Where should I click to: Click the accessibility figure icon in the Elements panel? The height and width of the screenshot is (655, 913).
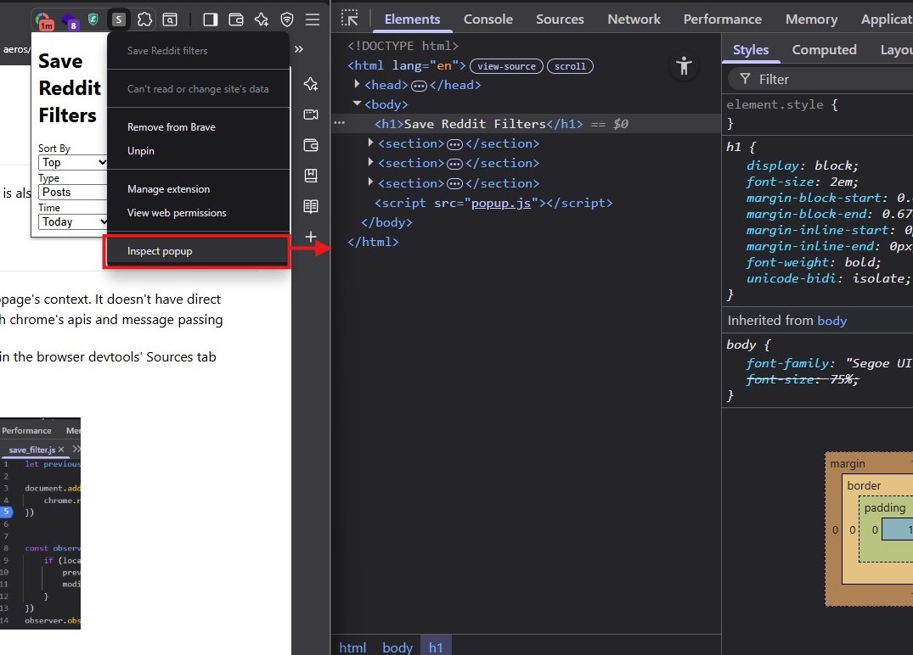point(685,65)
